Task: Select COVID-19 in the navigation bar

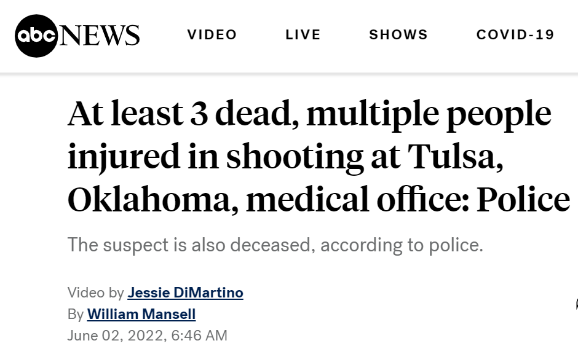Action: [x=515, y=34]
